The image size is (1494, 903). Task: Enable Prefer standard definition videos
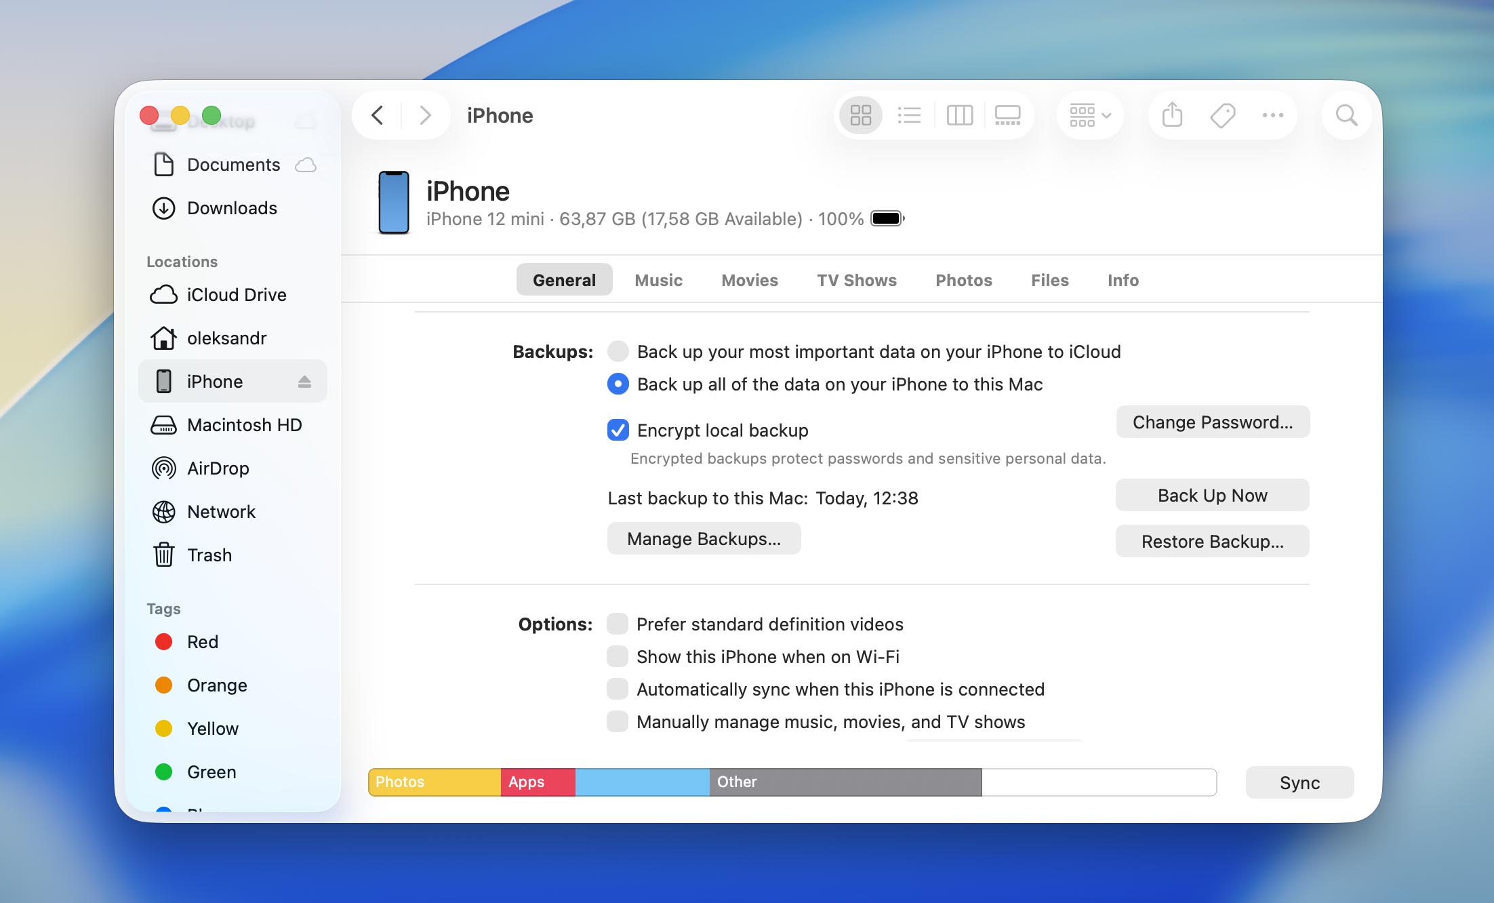618,624
